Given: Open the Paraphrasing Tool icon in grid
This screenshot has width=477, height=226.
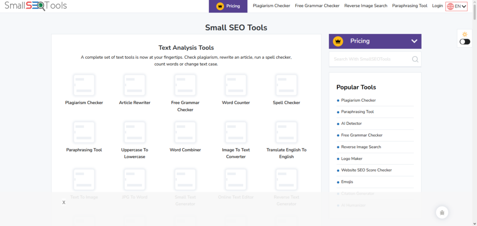Looking at the screenshot, I should (x=84, y=132).
